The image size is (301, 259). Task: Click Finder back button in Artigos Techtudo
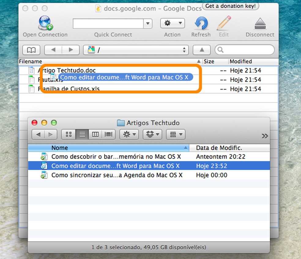coord(38,134)
